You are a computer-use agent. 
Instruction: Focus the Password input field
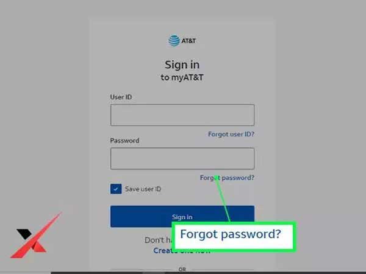tap(182, 158)
